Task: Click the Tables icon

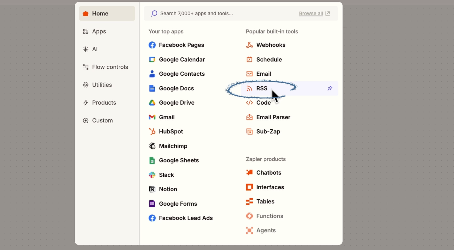Action: click(249, 202)
